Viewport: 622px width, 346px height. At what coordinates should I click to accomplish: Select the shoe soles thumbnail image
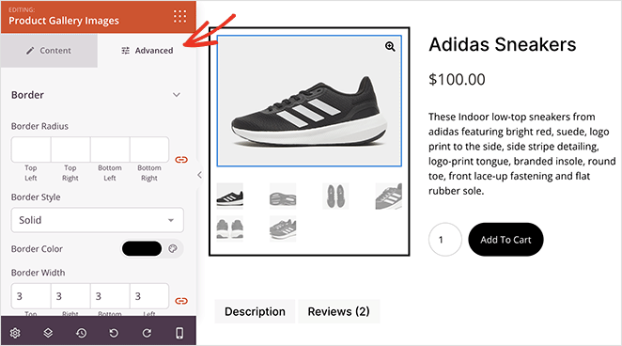[x=283, y=196]
